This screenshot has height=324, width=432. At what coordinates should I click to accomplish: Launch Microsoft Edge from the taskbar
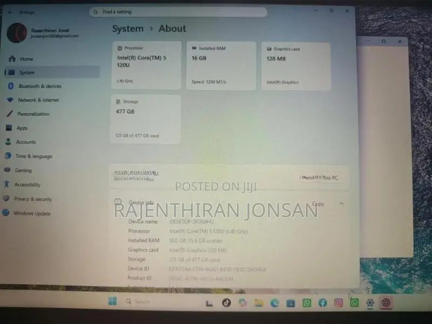pos(274,303)
